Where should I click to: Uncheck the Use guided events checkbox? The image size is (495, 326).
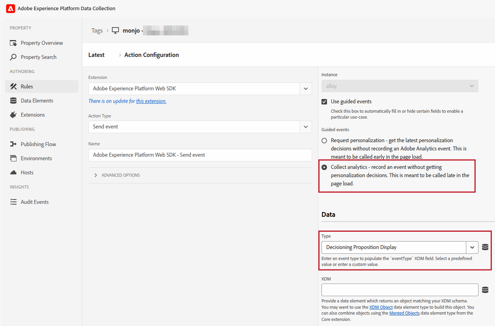coord(324,102)
